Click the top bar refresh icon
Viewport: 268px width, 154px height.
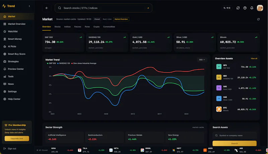point(238,8)
